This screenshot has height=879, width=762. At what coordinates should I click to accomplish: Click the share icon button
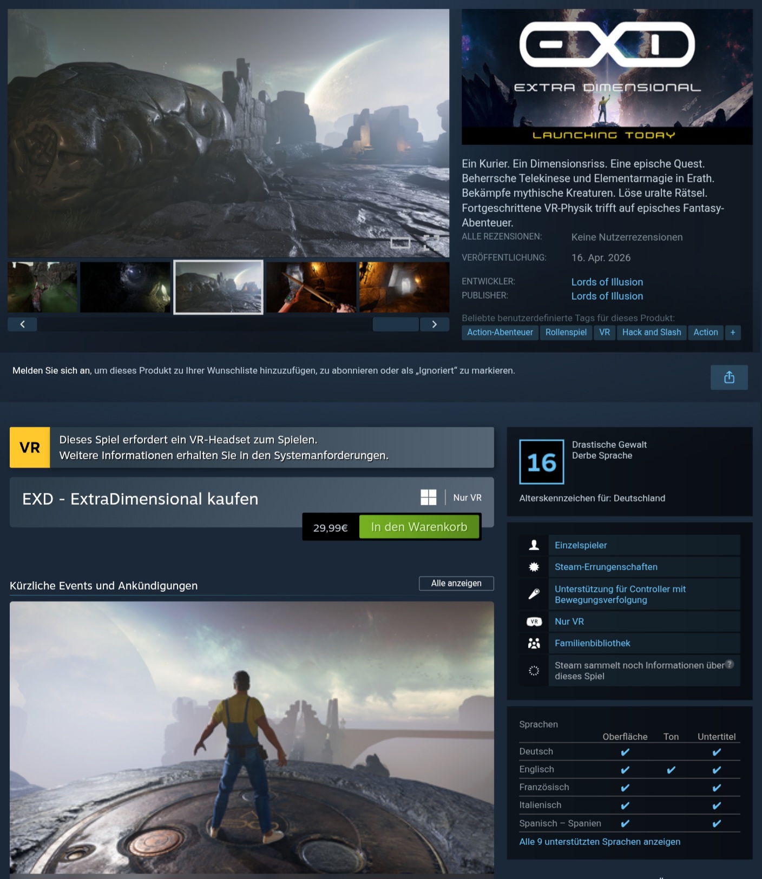click(729, 377)
